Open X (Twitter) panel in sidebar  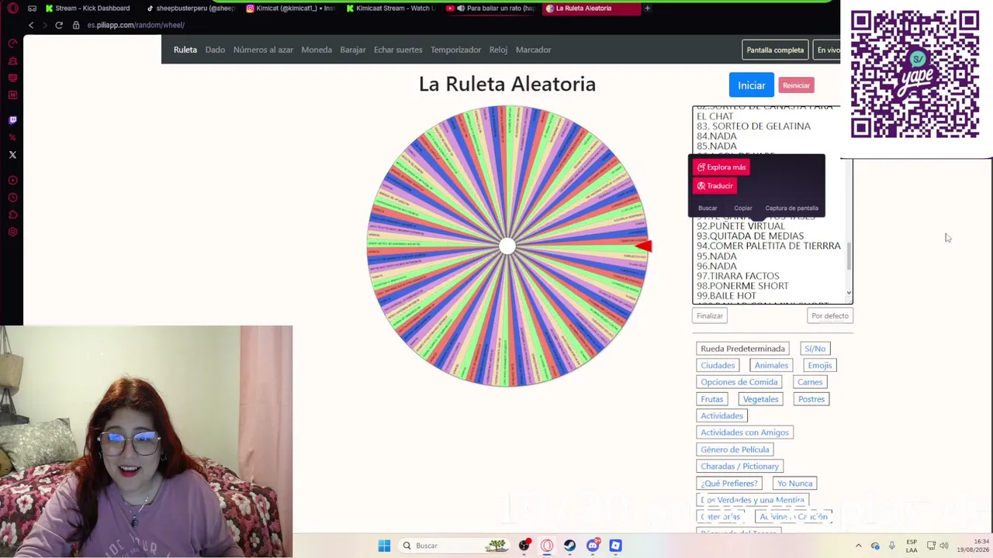coord(12,155)
